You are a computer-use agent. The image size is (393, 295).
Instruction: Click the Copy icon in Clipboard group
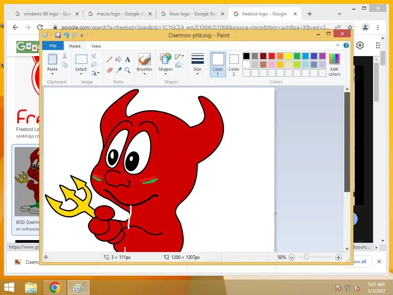click(64, 65)
